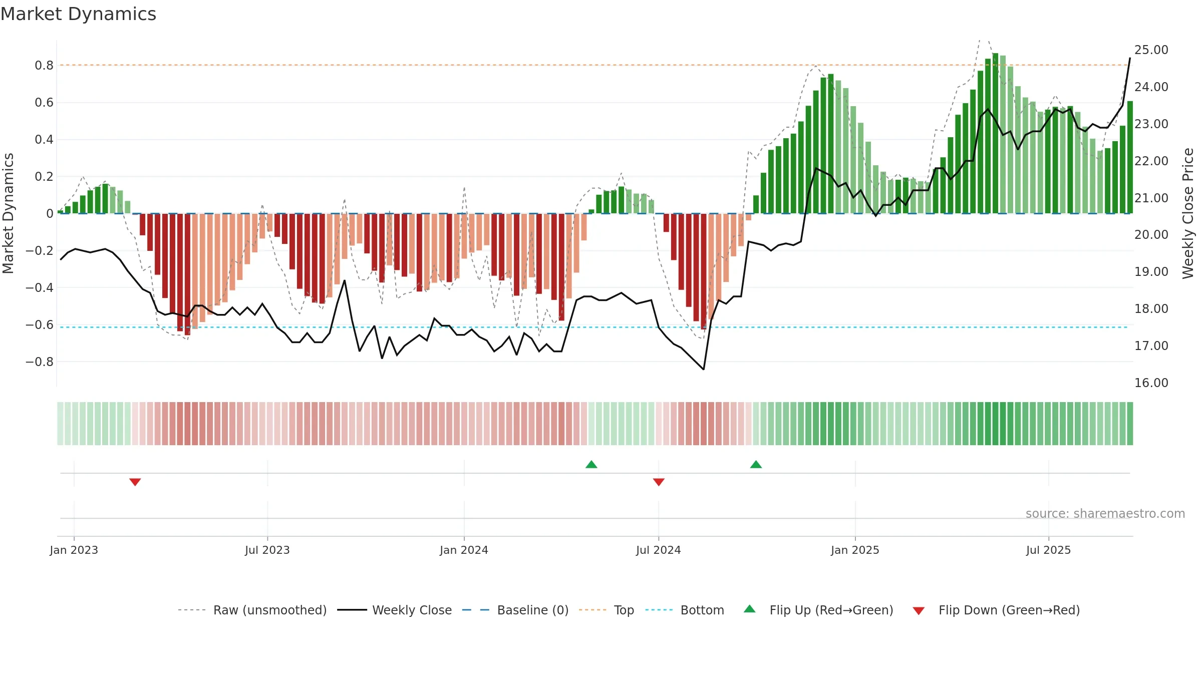The width and height of the screenshot is (1202, 676).
Task: Click the Jan 2025 x-axis label
Action: point(855,550)
